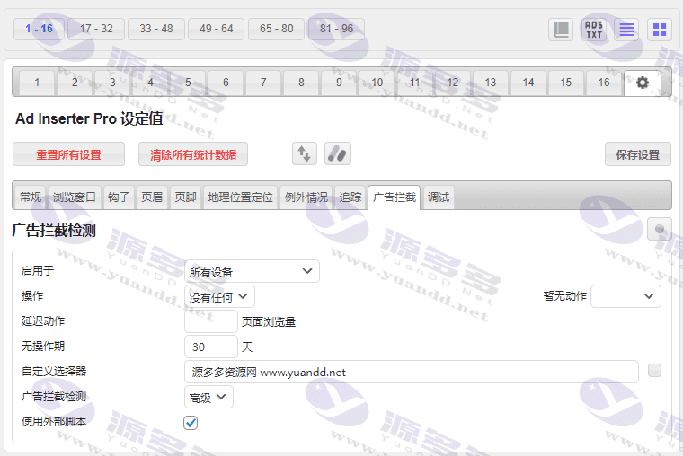The height and width of the screenshot is (456, 683).
Task: Open the 没有任何 action dropdown
Action: pyautogui.click(x=219, y=297)
